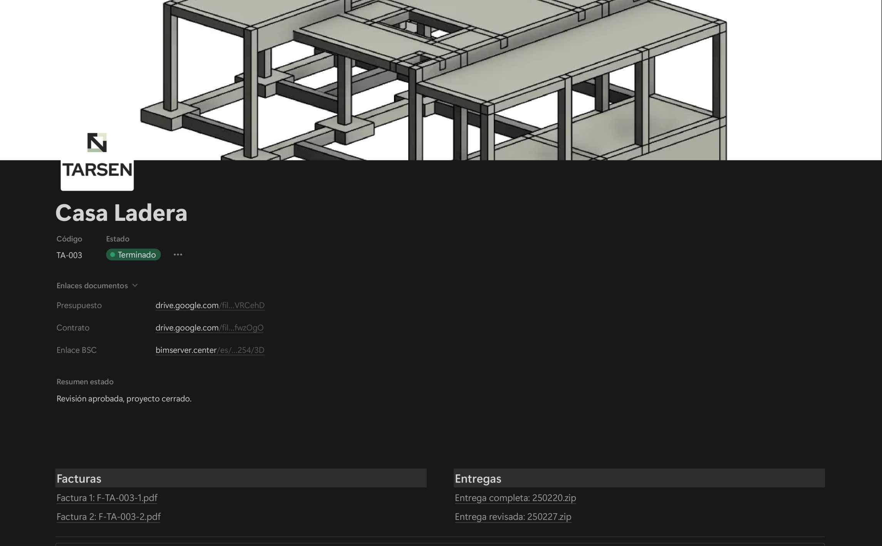Open the Contrato Google Drive link

[x=210, y=328]
